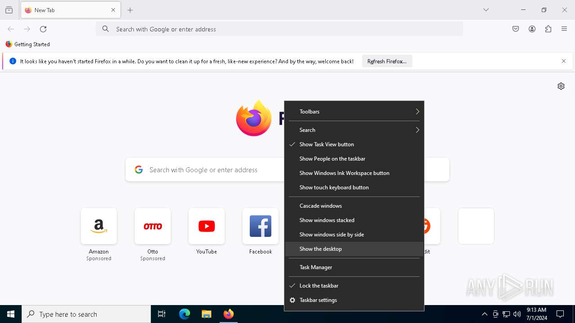Click the Firefox taskbar icon
Screen dimensions: 575x323
[x=229, y=314]
